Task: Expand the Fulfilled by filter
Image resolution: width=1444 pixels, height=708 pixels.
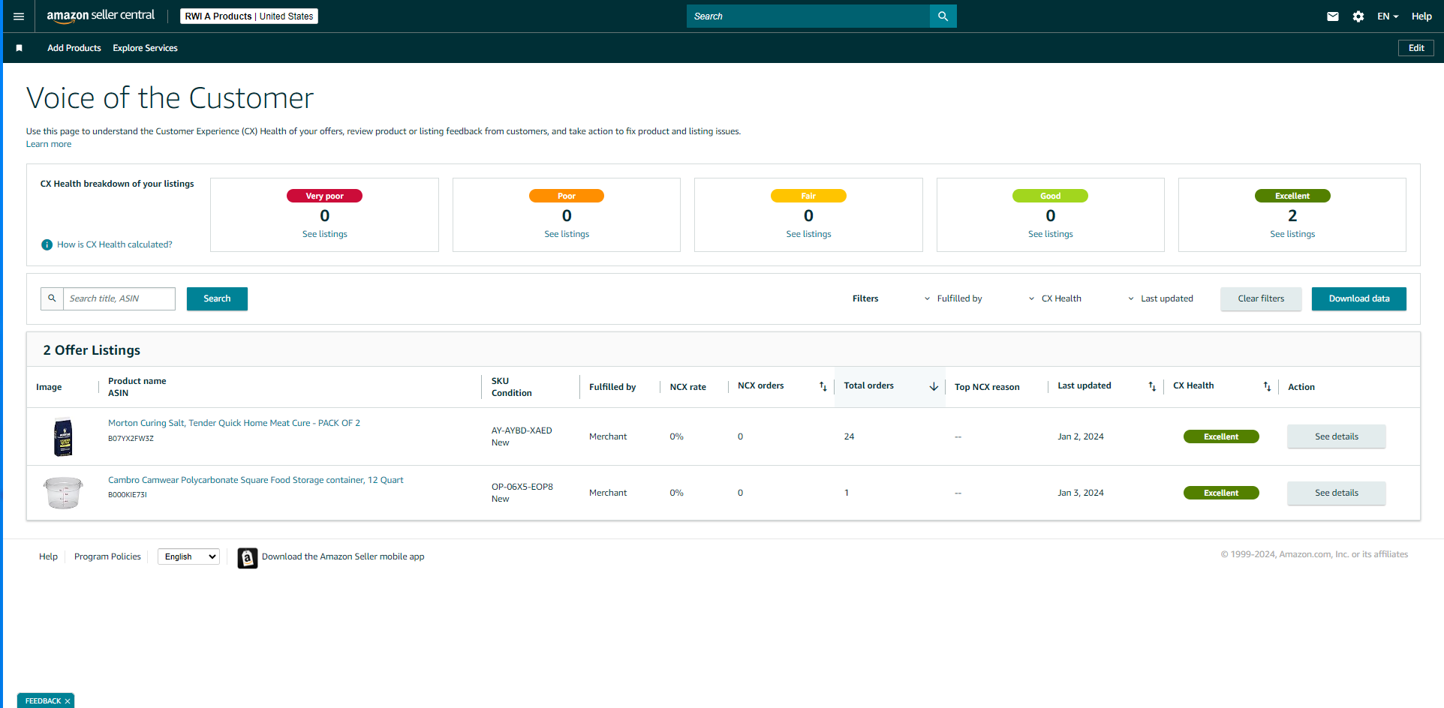Action: 953,298
